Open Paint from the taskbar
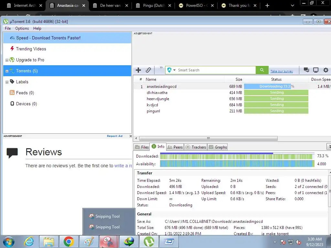 tap(89, 242)
